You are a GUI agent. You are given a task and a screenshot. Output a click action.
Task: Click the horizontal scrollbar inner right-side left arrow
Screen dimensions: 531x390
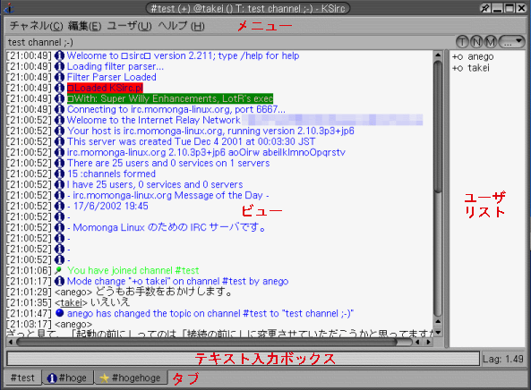point(417,342)
